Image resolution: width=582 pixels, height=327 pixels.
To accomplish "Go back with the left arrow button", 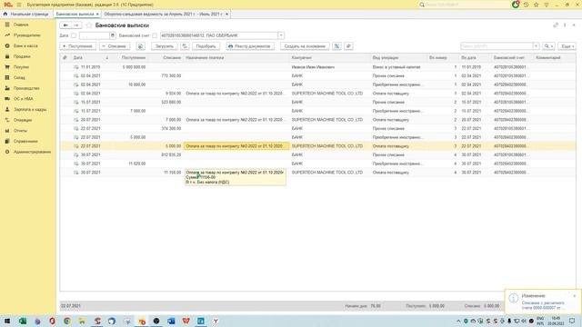I will (65, 25).
